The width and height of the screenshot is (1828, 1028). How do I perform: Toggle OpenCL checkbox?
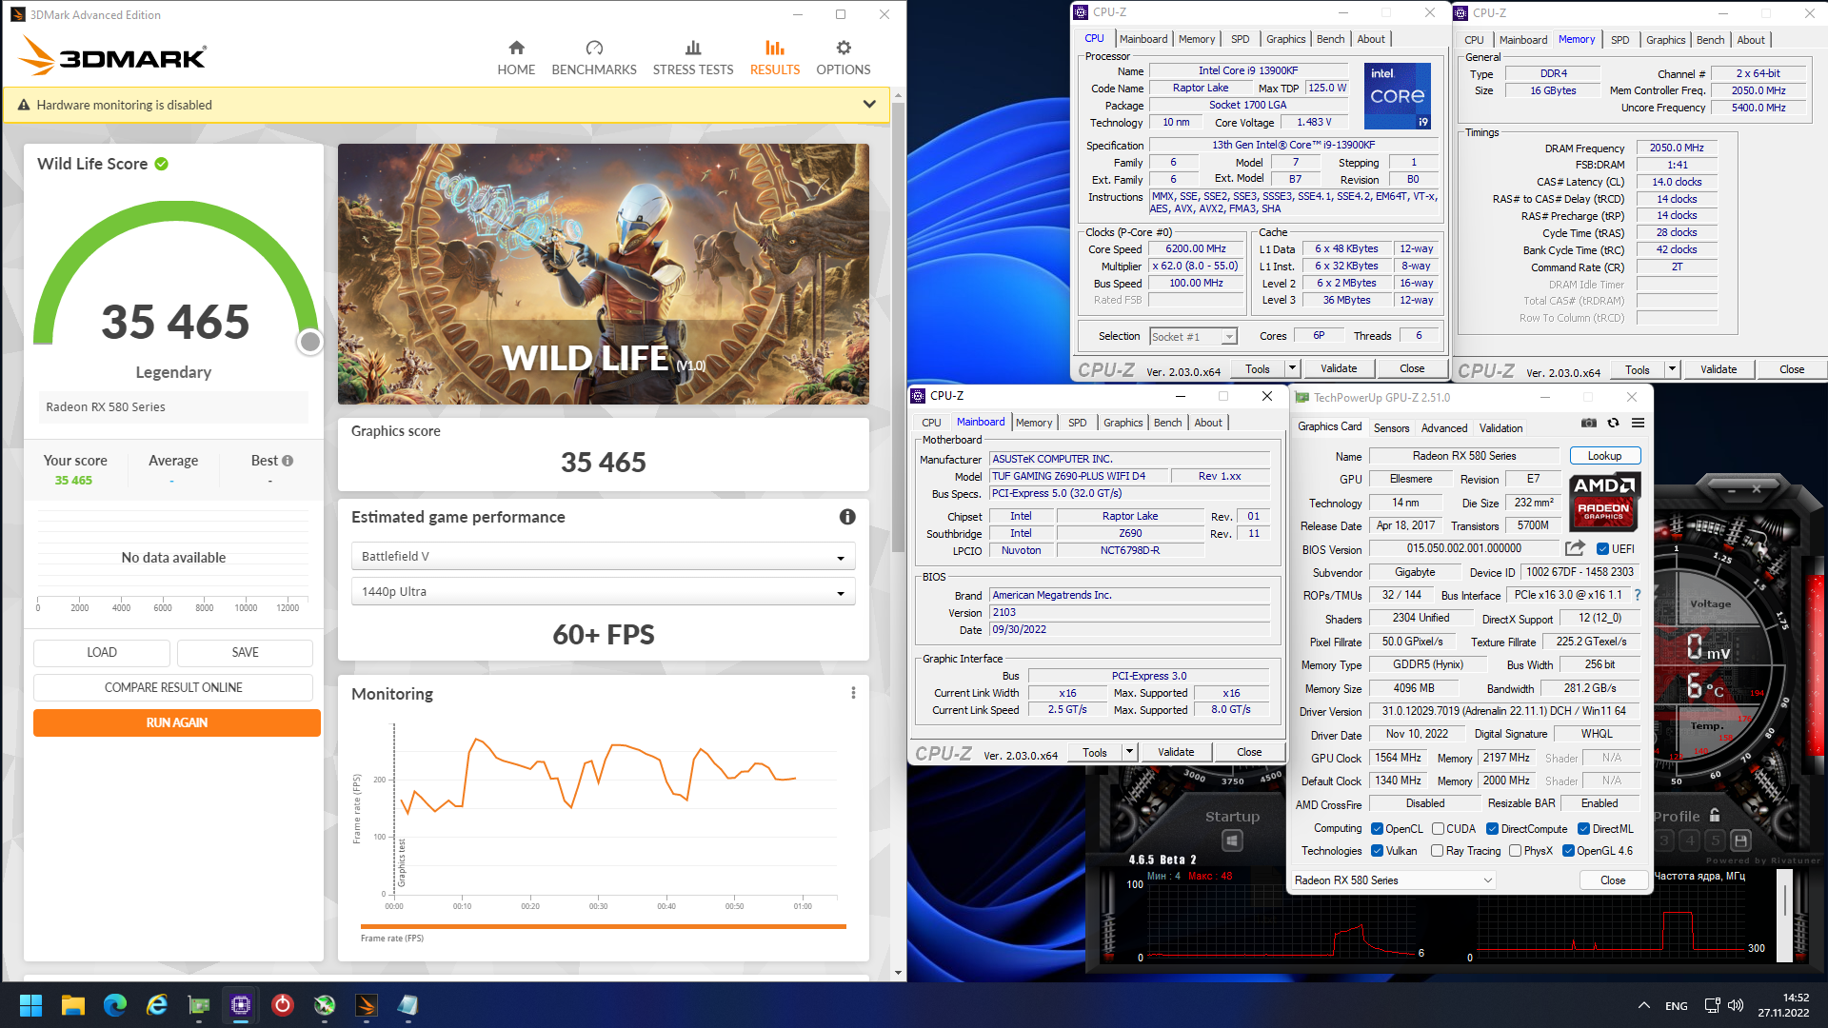[x=1377, y=829]
